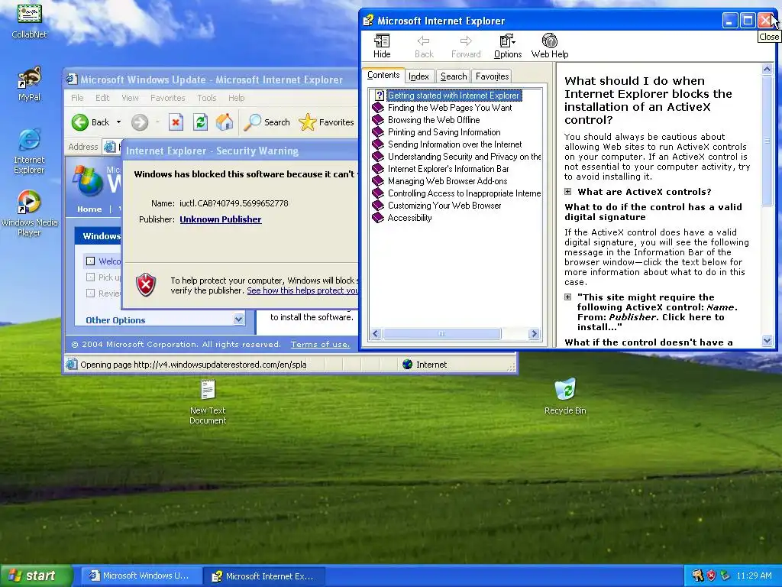Open the File menu in Windows Update browser
This screenshot has width=782, height=587.
point(77,98)
